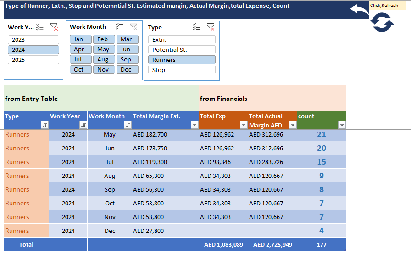Image resolution: width=411 pixels, height=265 pixels.
Task: Click the circular refresh arrows icon
Action: (383, 22)
